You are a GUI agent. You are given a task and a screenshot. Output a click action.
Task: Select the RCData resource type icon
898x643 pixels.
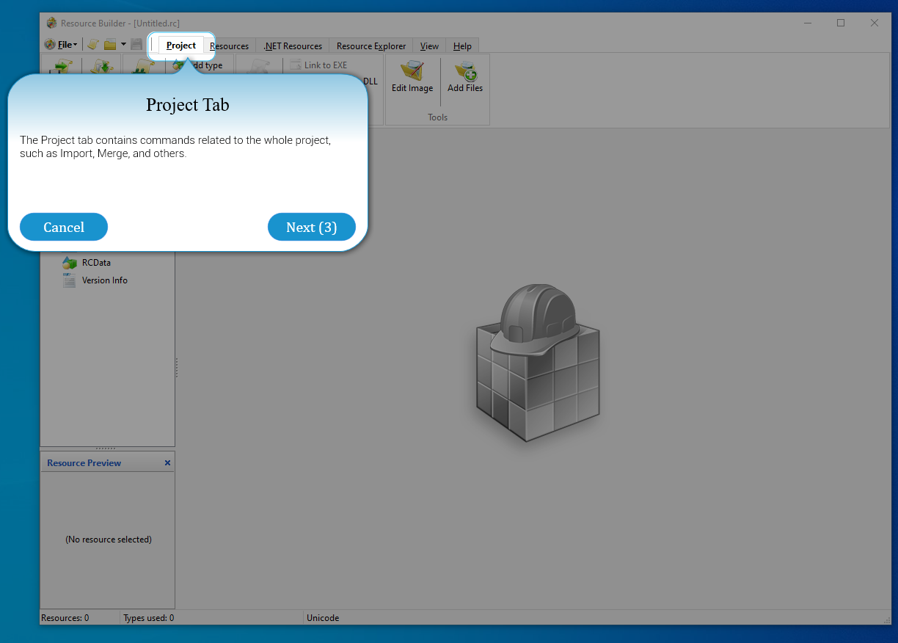[x=70, y=263]
